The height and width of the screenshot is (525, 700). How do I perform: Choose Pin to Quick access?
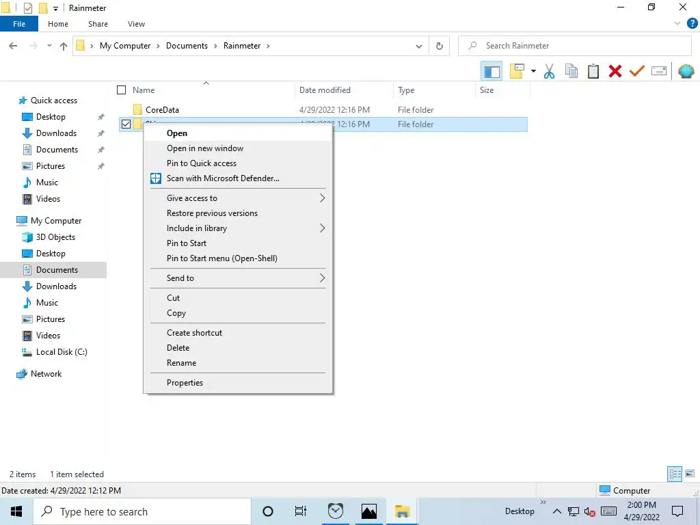[238, 163]
